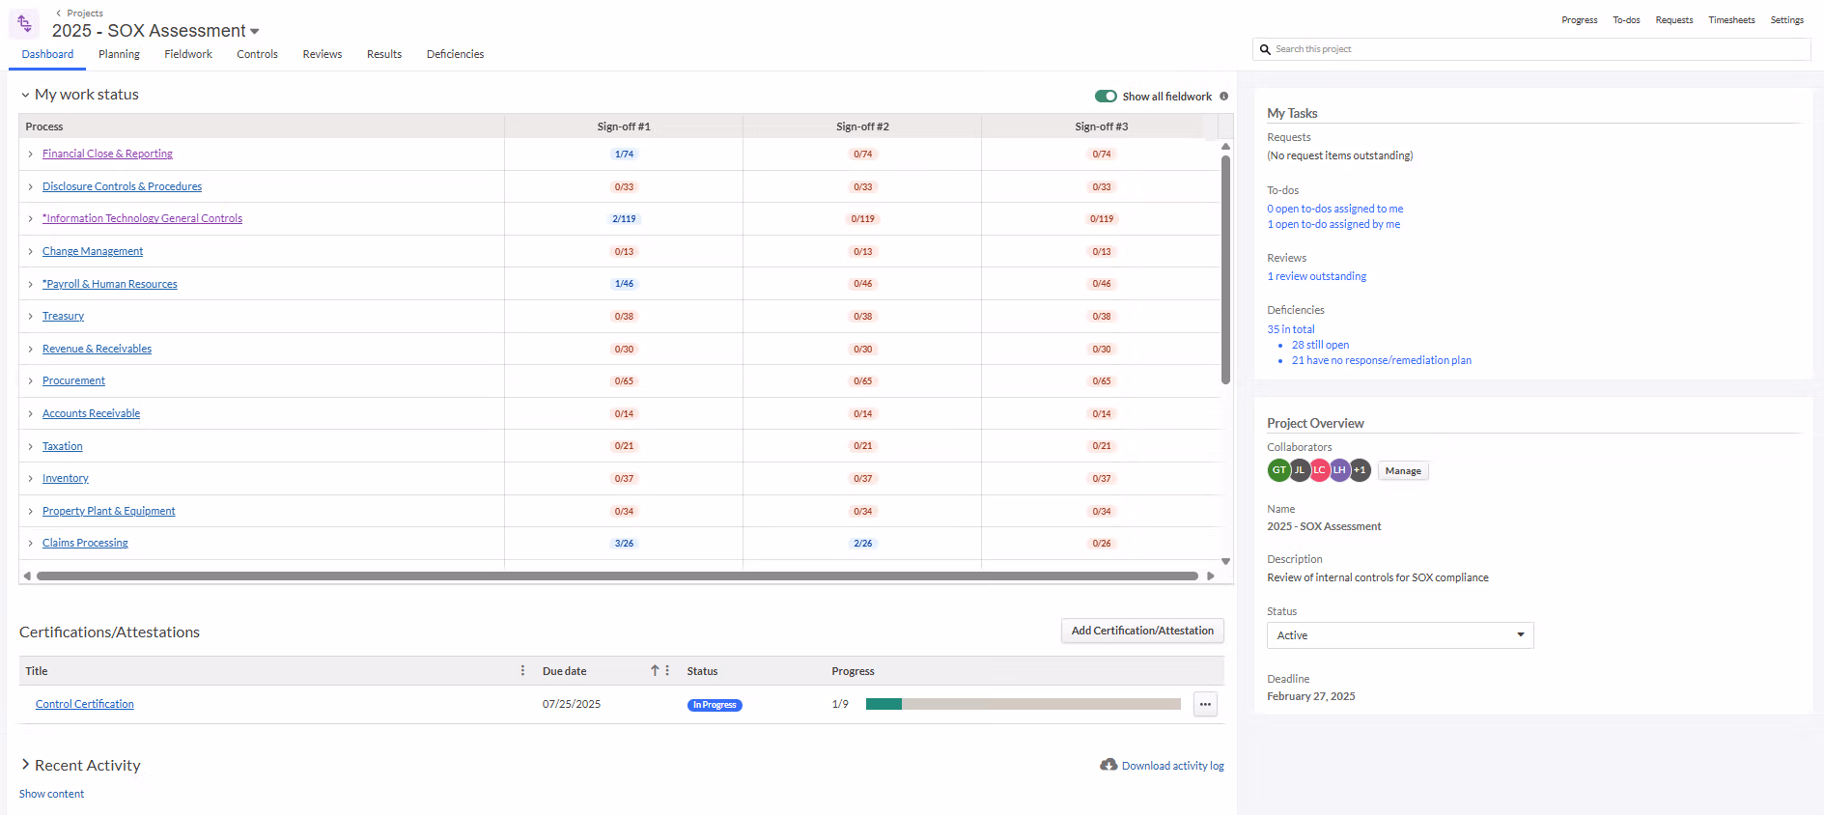Click the +1 additional collaborators badge
This screenshot has width=1824, height=815.
pos(1360,470)
